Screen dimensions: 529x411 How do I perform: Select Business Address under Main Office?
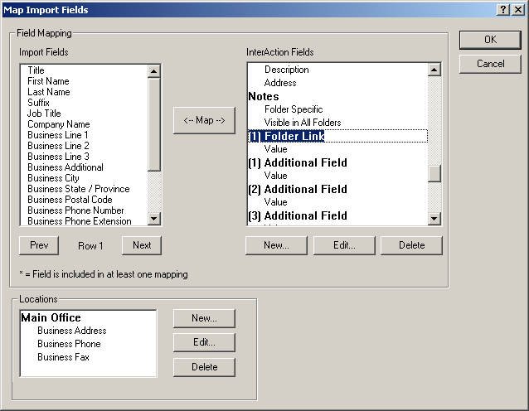(72, 331)
